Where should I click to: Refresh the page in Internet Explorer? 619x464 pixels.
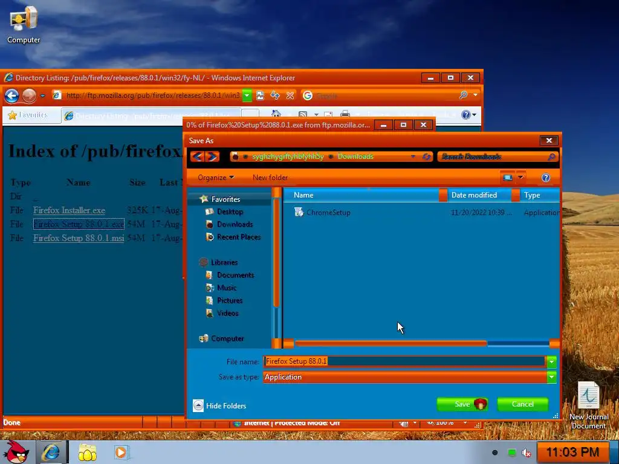pyautogui.click(x=275, y=95)
